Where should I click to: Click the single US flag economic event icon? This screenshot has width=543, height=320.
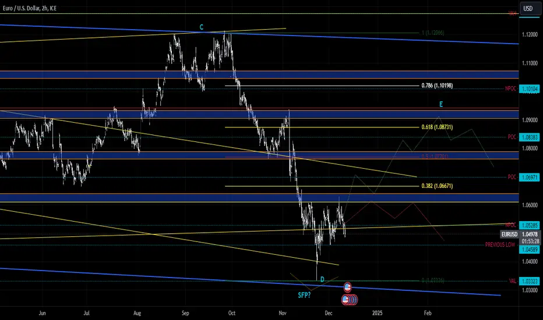click(x=347, y=287)
